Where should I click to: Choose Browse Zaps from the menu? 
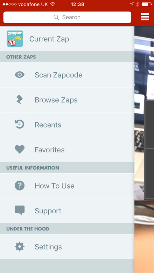(x=67, y=100)
